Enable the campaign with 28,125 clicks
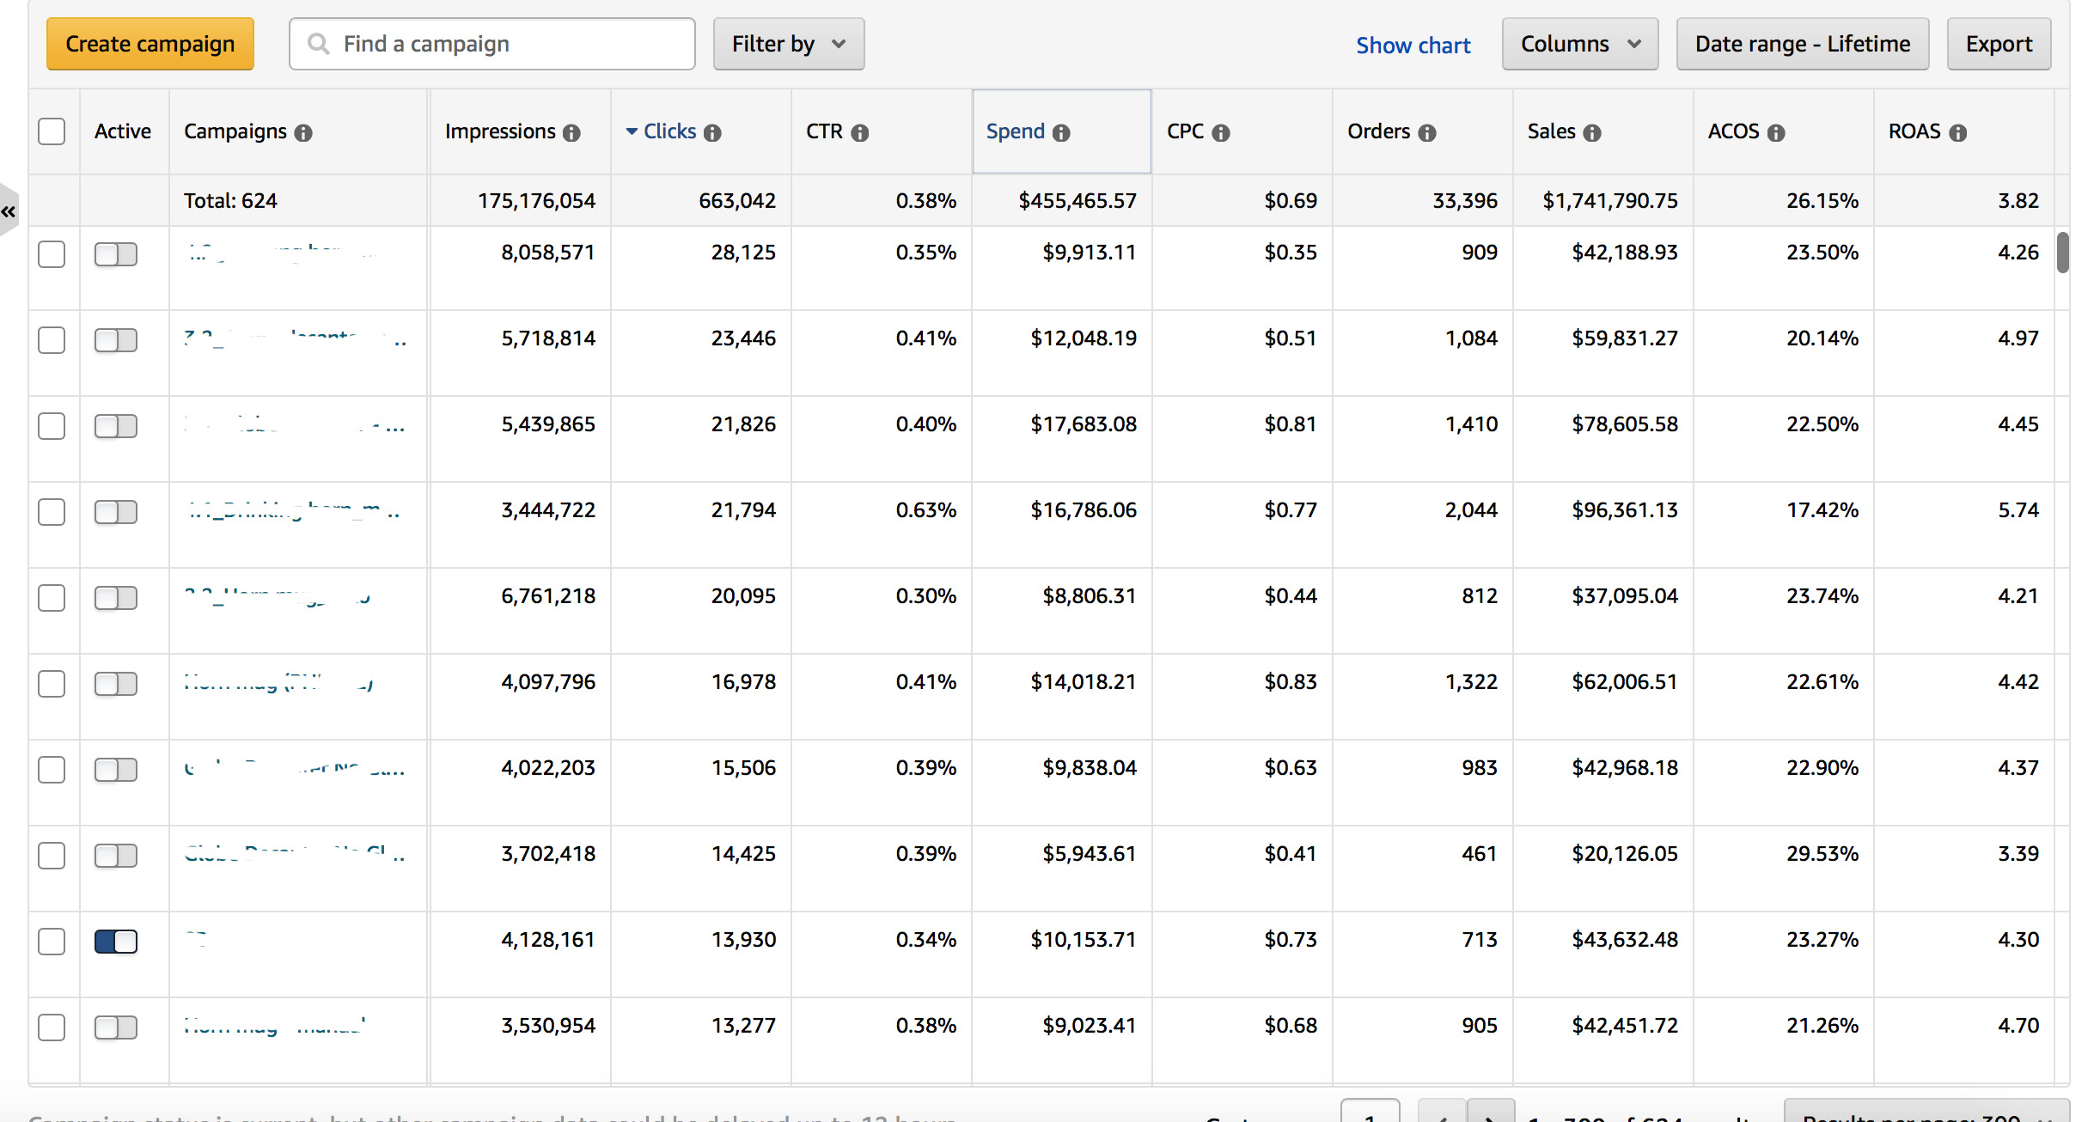Viewport: 2100px width, 1122px height. point(116,254)
